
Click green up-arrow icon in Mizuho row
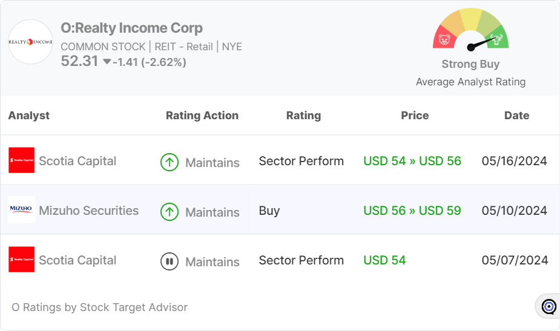click(x=170, y=212)
